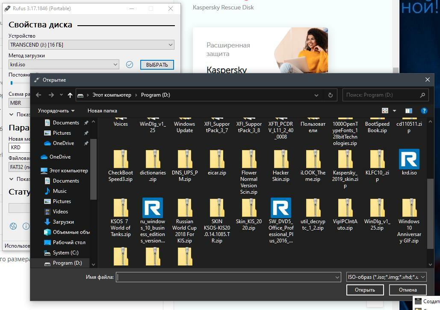The height and width of the screenshot is (310, 440).
Task: Toggle the preview pane icon
Action: (408, 111)
